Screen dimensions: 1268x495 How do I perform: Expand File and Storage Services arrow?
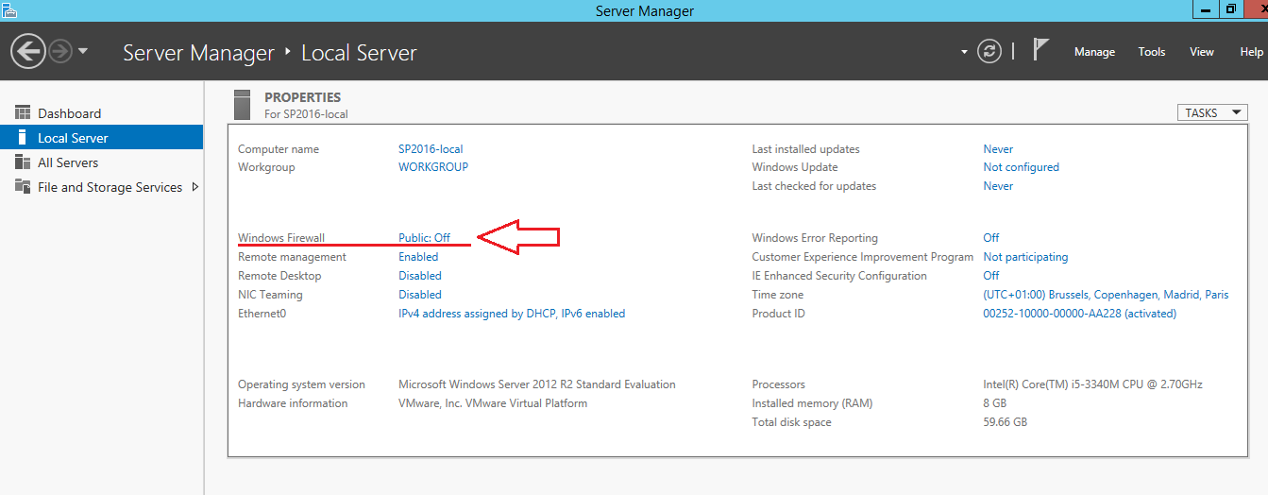[194, 187]
